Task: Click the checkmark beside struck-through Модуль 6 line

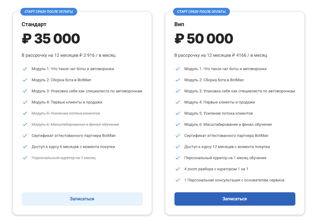Action: pyautogui.click(x=25, y=124)
